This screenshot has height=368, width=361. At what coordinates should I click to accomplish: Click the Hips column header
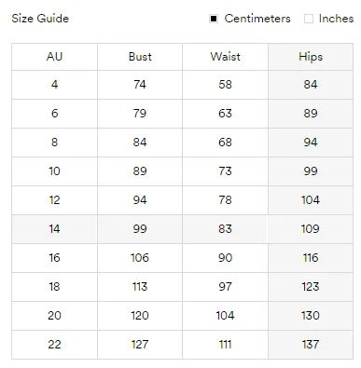point(311,57)
